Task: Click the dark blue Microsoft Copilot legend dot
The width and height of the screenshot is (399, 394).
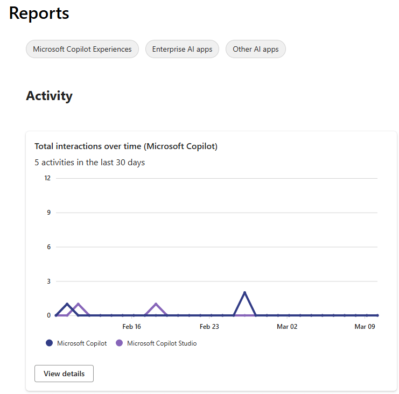Action: coord(50,343)
